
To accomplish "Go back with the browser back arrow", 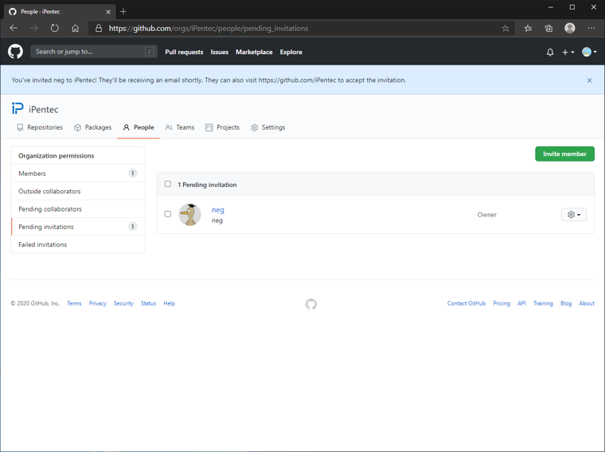I will click(14, 28).
